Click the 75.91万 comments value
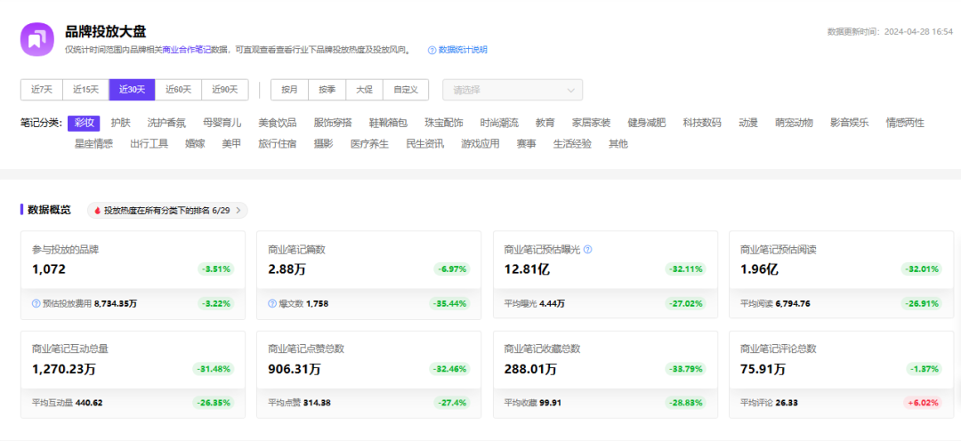 [763, 369]
